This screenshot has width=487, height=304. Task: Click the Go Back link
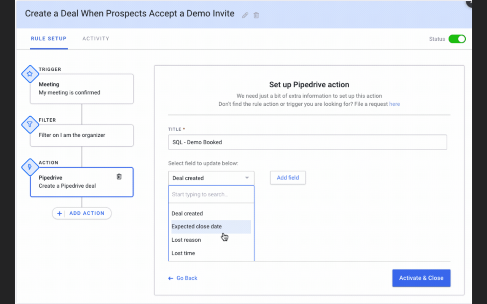point(186,278)
